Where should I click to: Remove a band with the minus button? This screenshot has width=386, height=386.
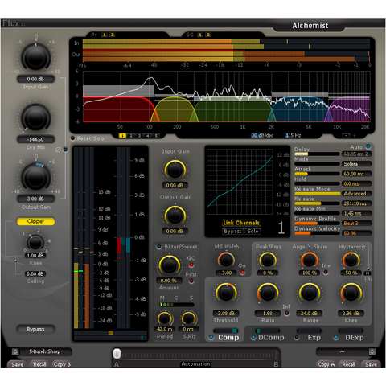point(347,136)
